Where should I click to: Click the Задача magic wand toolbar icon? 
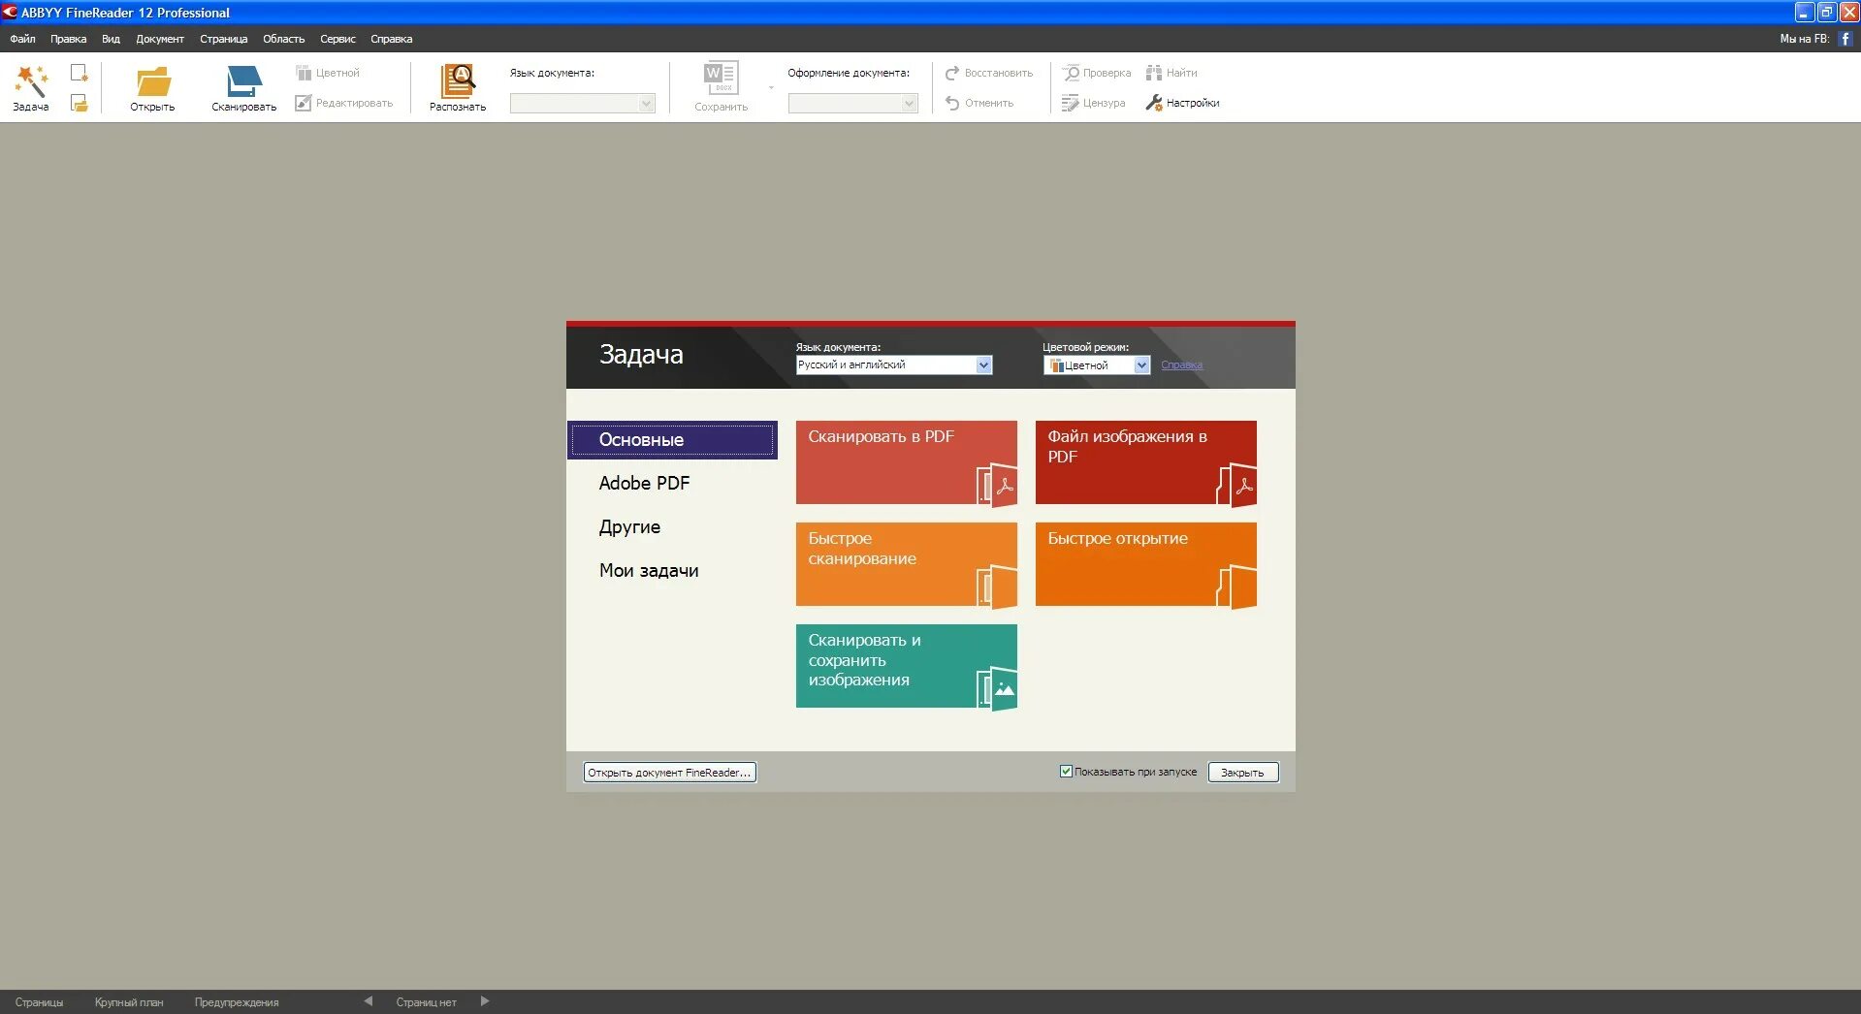pos(30,82)
